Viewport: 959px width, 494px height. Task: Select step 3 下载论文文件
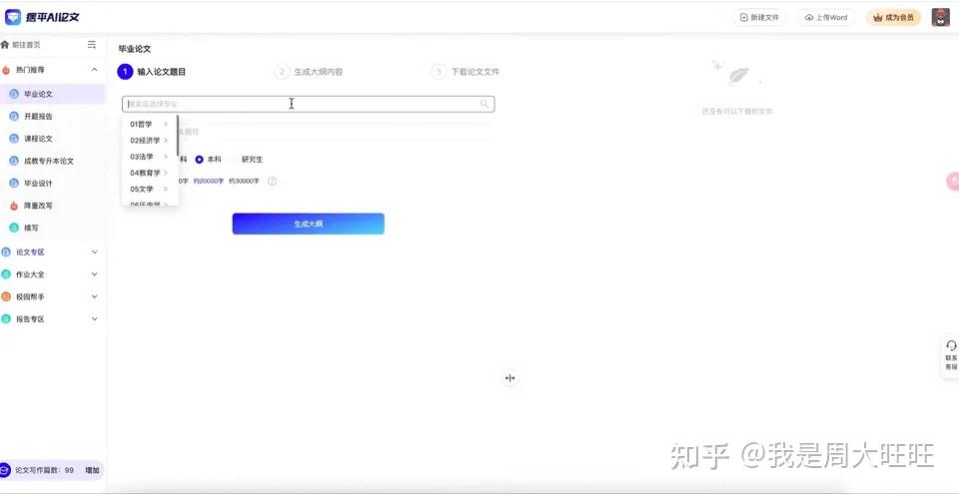pyautogui.click(x=466, y=72)
